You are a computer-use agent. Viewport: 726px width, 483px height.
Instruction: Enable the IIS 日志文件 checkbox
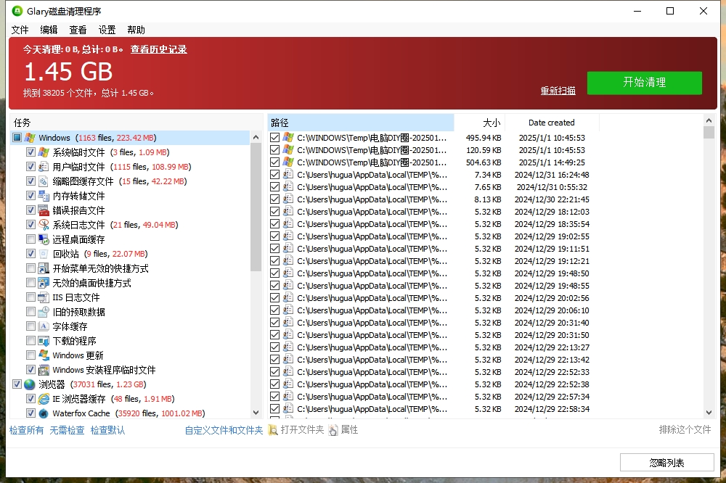point(30,297)
